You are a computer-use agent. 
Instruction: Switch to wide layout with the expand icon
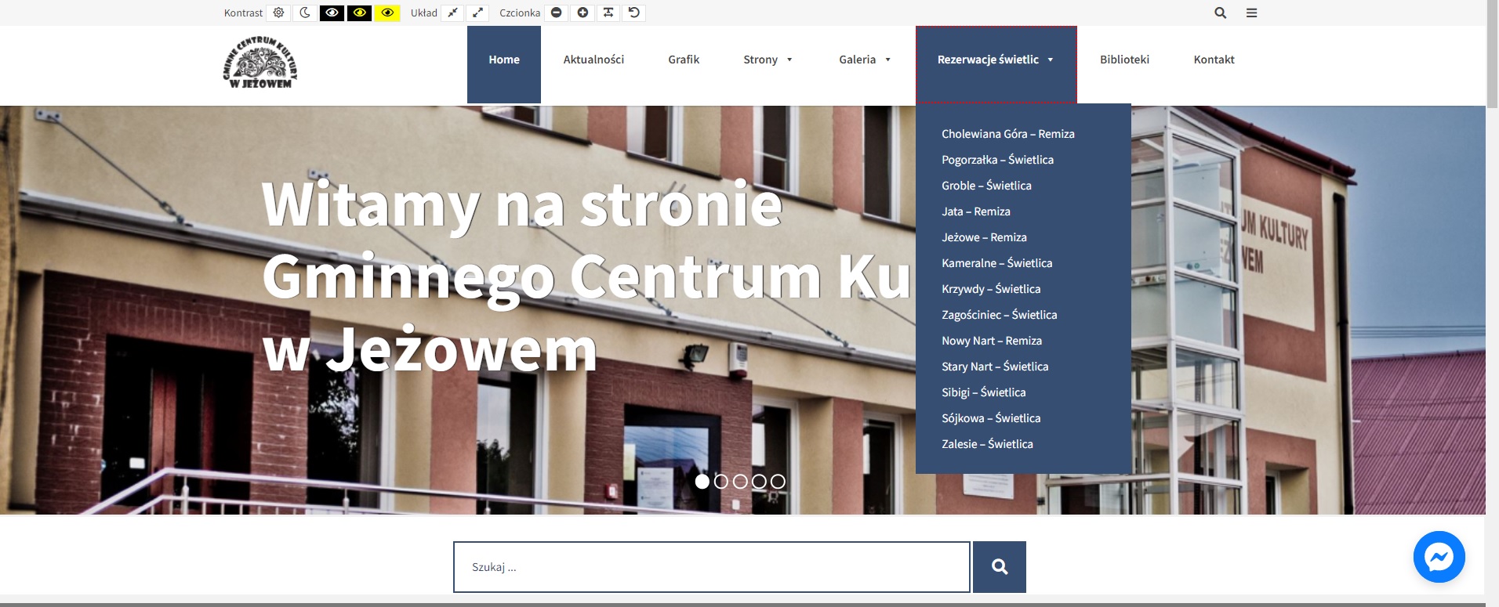coord(477,13)
